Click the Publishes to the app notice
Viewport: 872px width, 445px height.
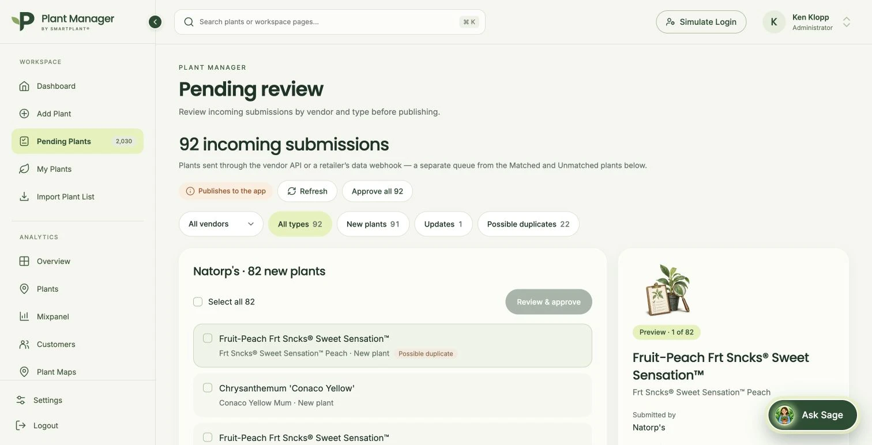coord(225,191)
